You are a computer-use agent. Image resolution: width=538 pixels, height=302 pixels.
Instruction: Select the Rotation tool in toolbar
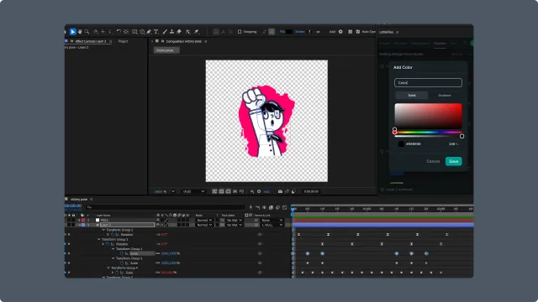[x=119, y=32]
